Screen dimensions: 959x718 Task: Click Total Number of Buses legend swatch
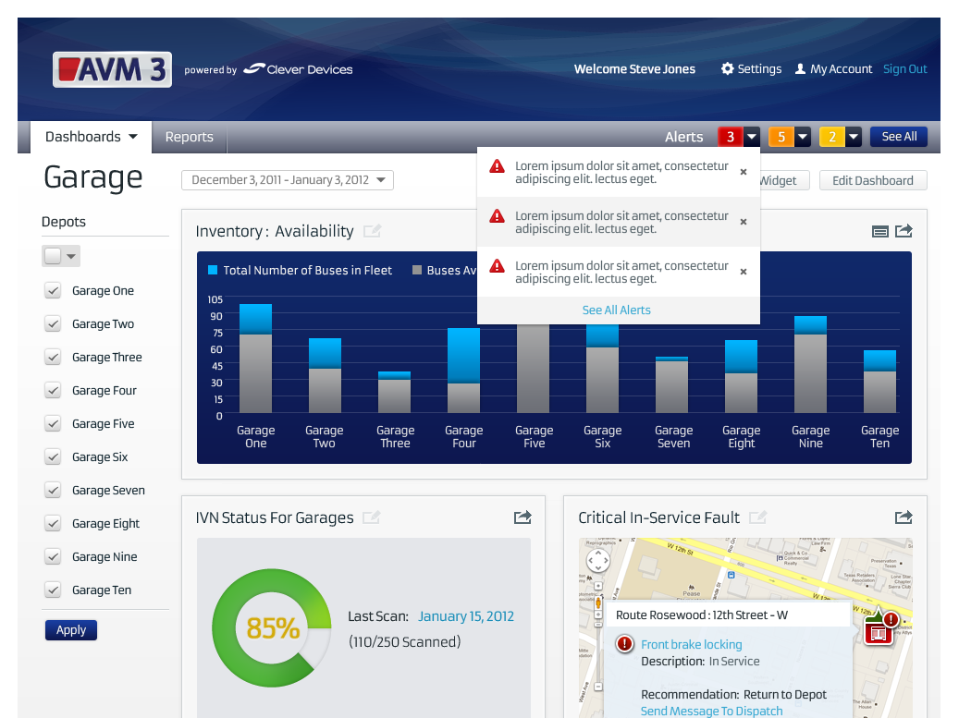coord(213,270)
